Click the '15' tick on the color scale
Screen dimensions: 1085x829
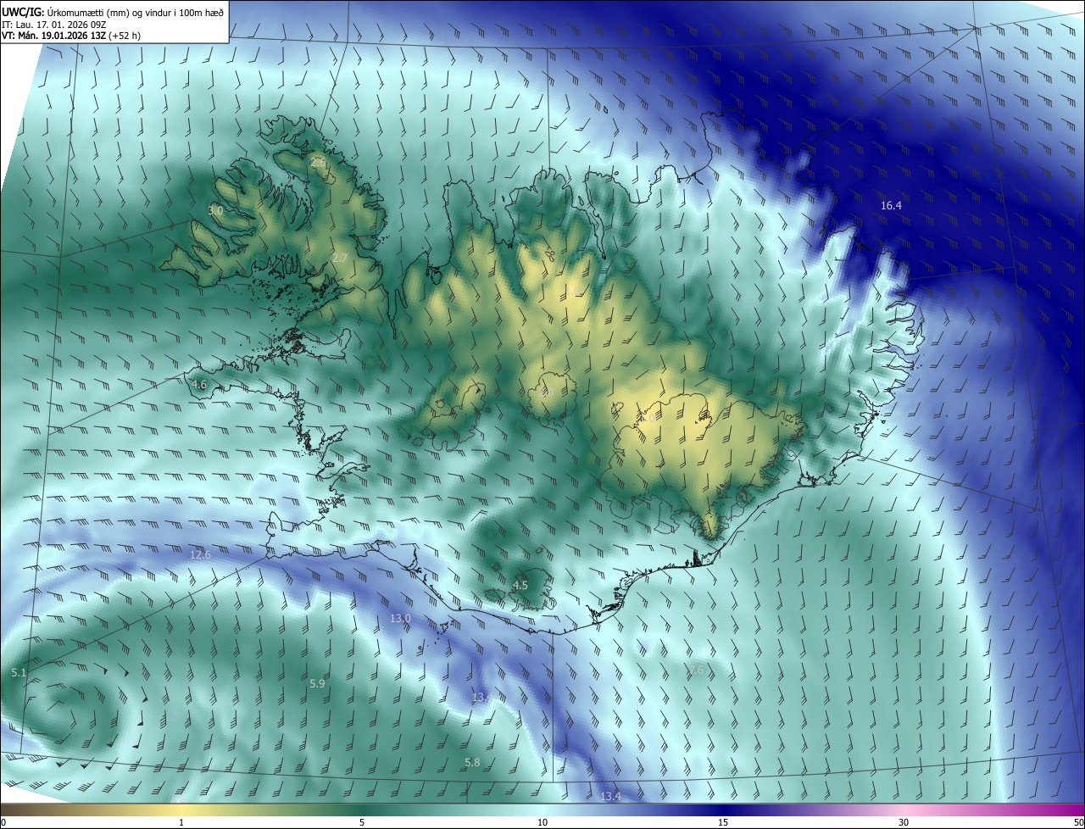tap(723, 822)
